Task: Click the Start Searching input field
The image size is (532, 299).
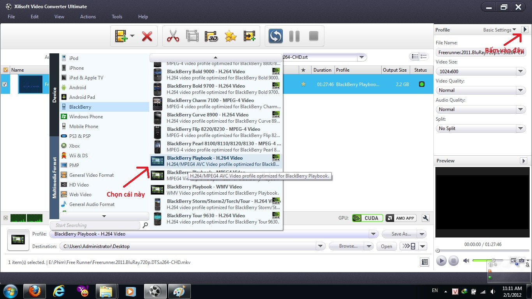Action: point(95,225)
